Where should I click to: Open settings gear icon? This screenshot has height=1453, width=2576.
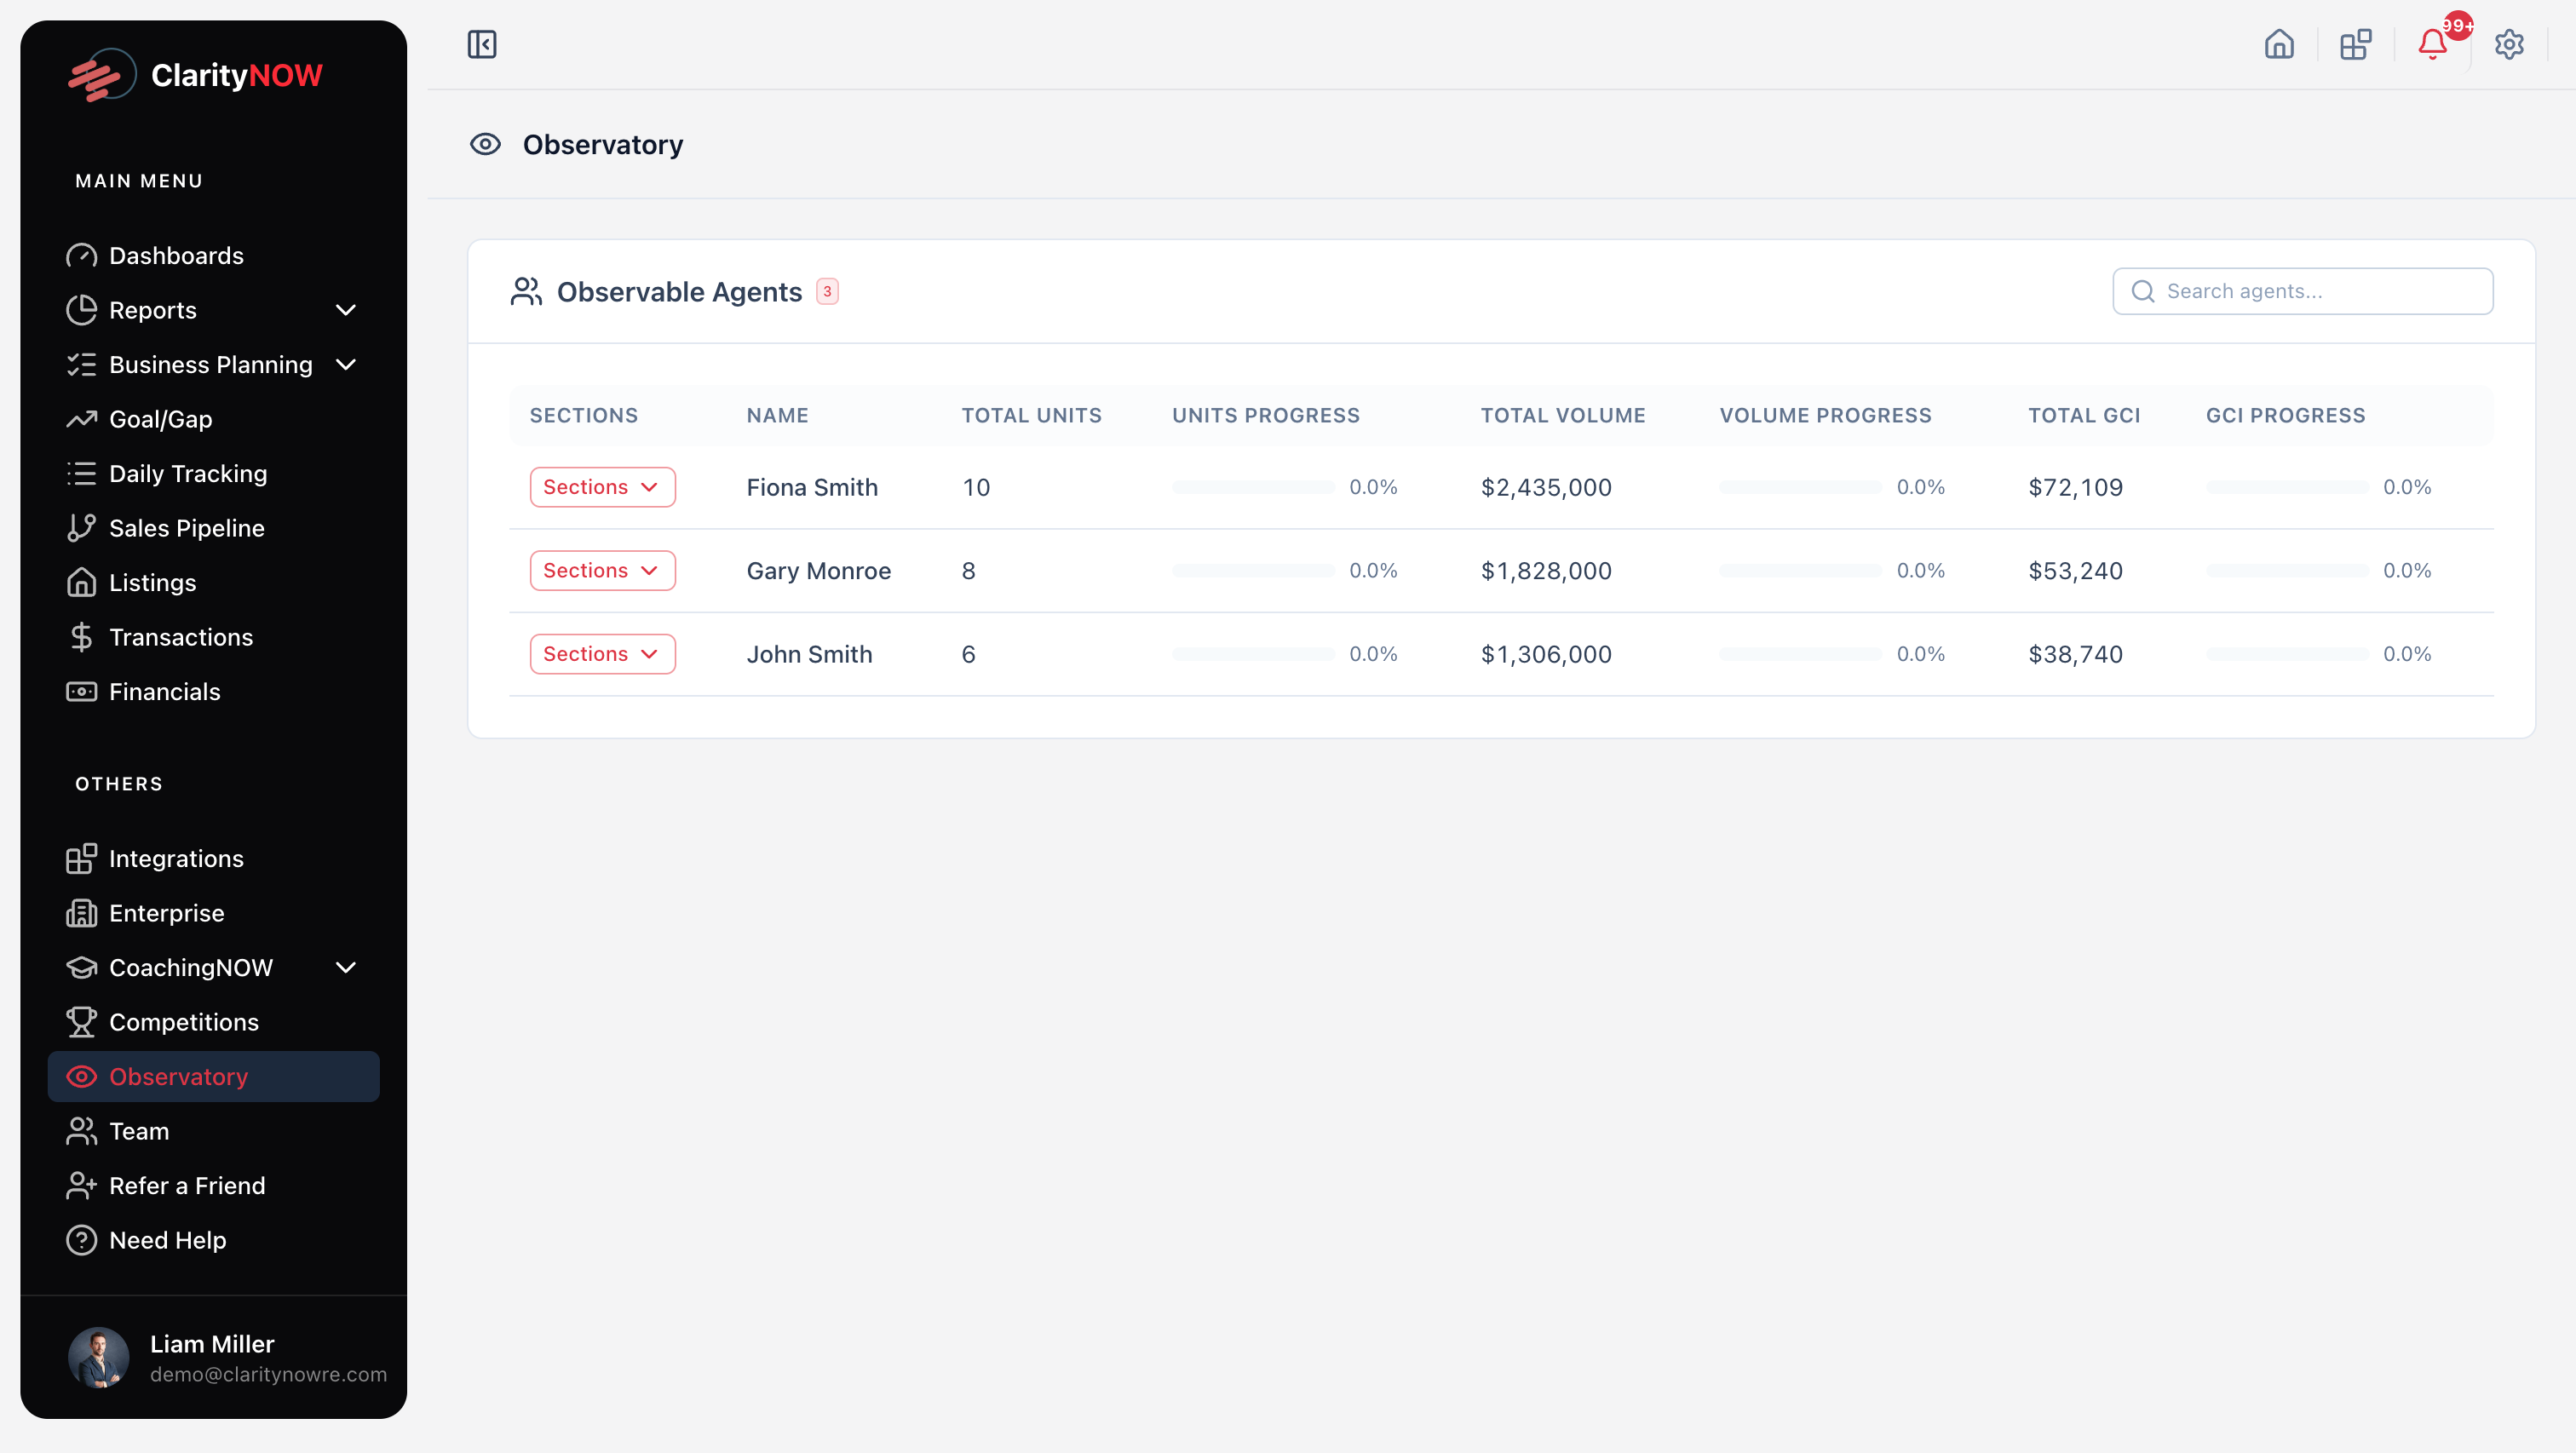[x=2508, y=44]
